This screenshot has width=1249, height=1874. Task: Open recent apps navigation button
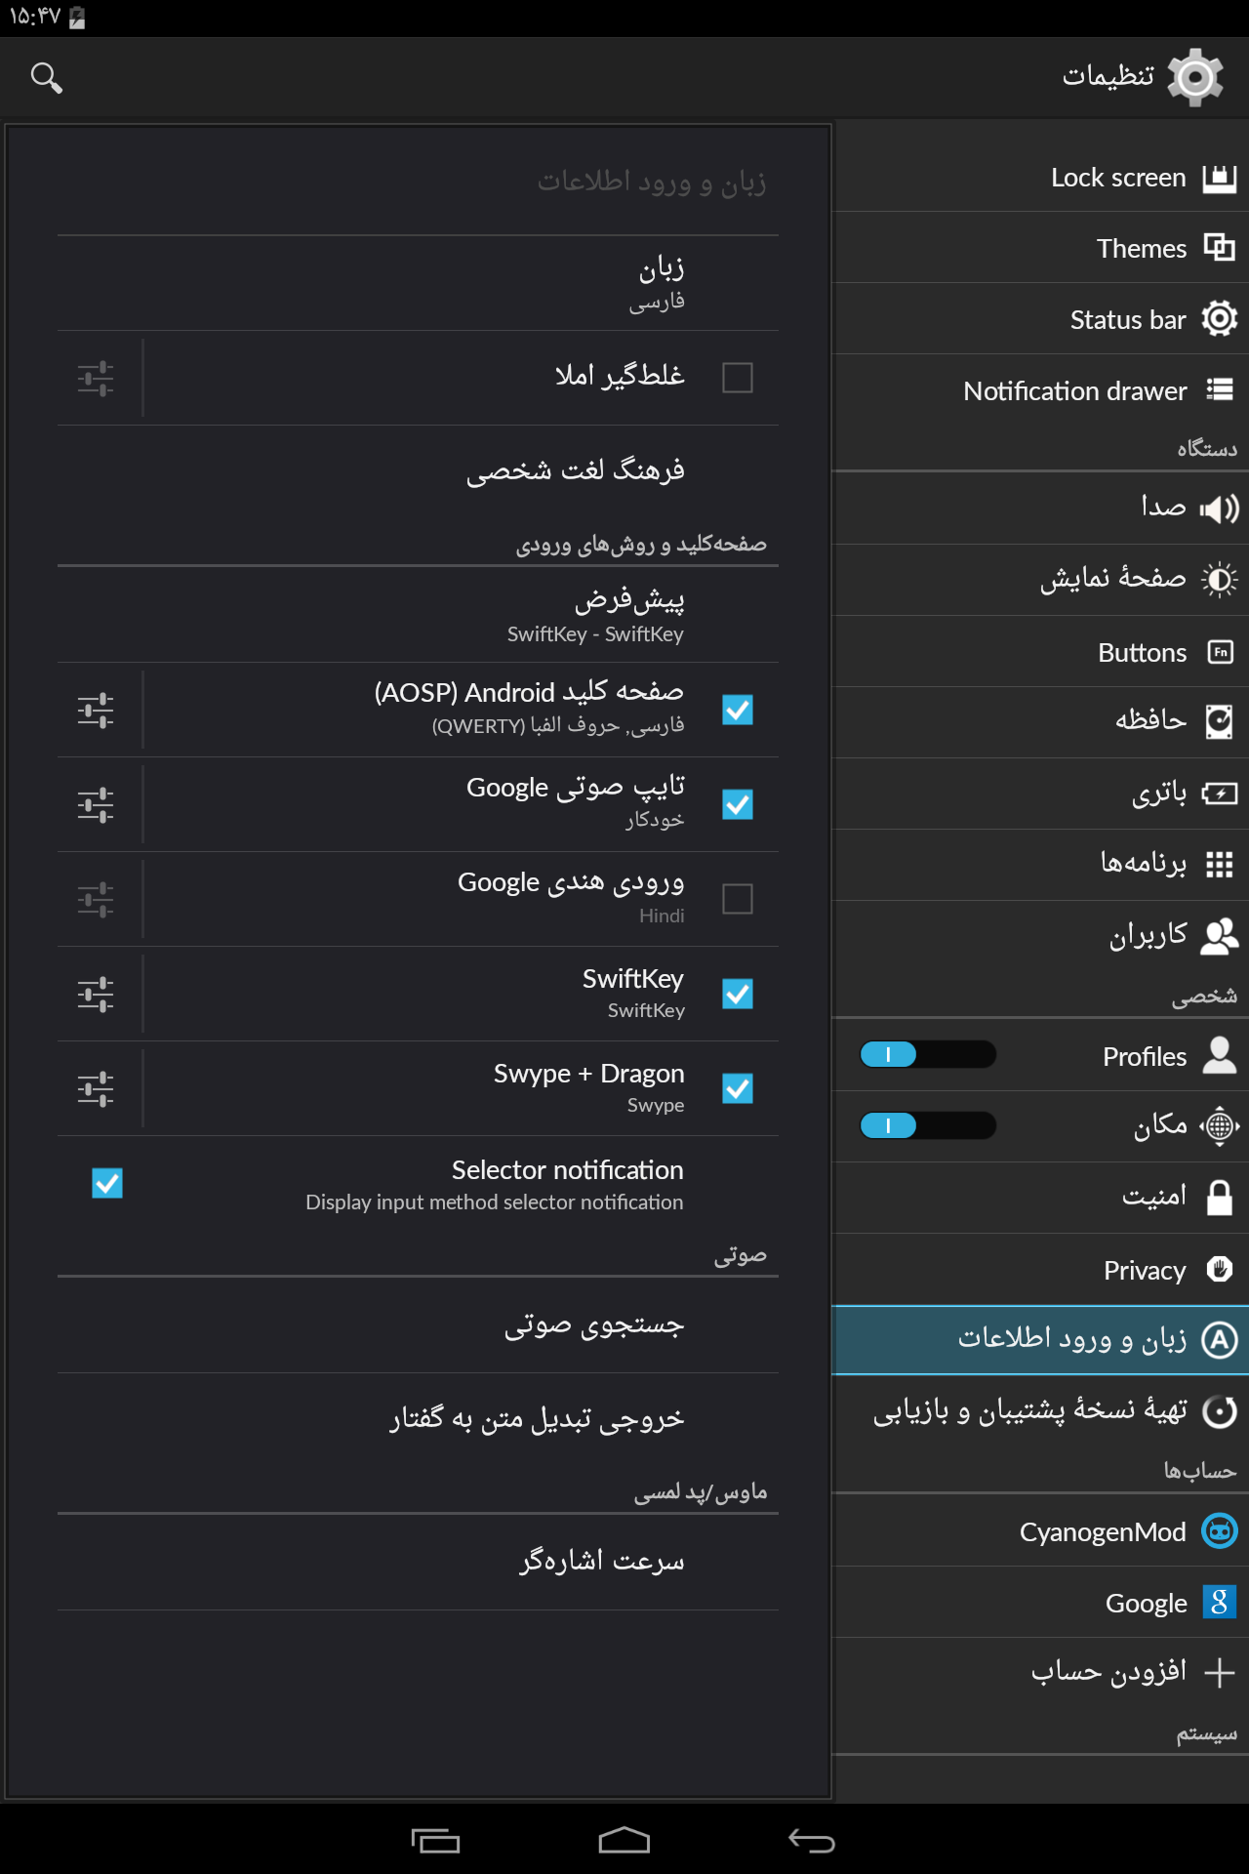pos(435,1841)
